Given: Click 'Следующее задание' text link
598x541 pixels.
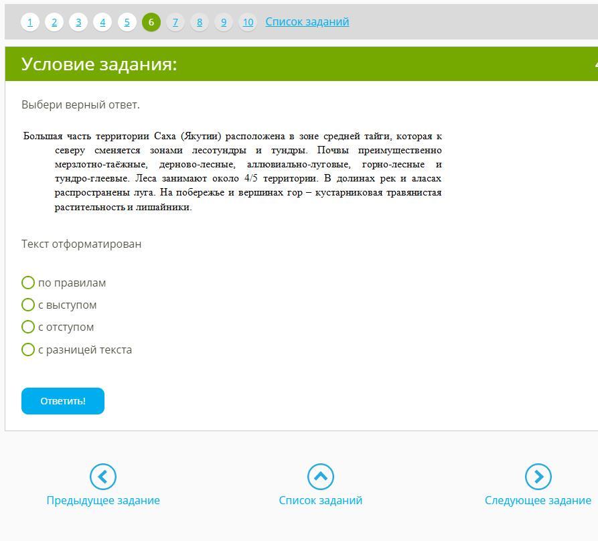Looking at the screenshot, I should click(538, 500).
